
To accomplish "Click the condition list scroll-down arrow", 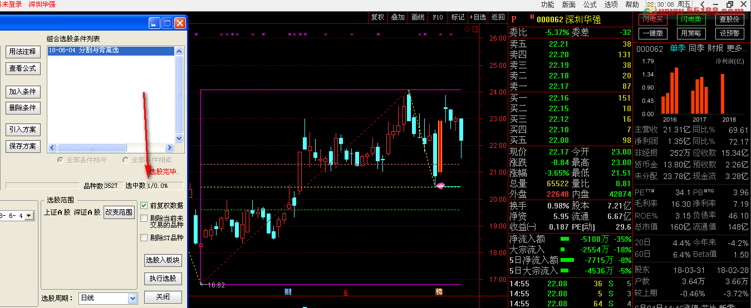I will [179, 138].
